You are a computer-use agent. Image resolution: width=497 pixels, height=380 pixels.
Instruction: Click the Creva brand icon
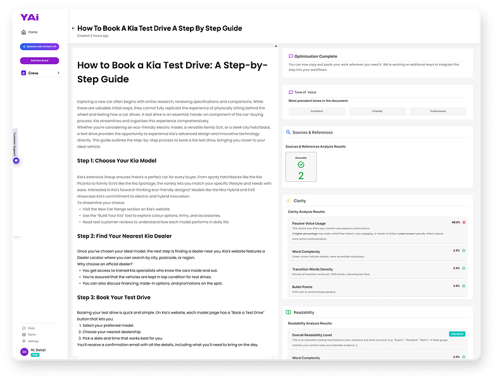tap(23, 73)
